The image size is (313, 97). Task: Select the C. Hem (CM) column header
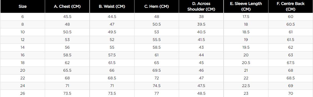(x=157, y=7)
